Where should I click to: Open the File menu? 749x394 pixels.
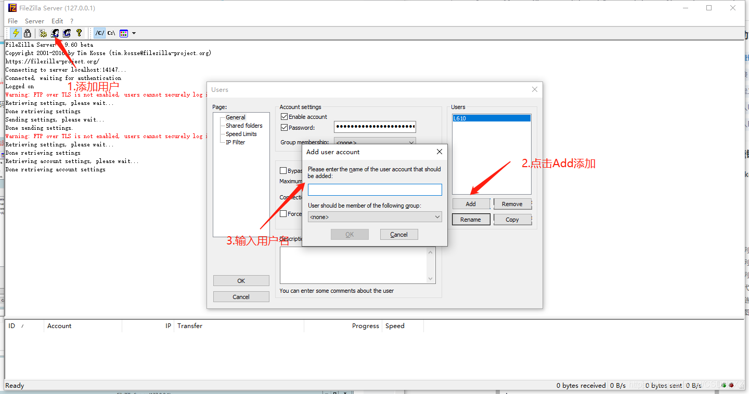[12, 21]
